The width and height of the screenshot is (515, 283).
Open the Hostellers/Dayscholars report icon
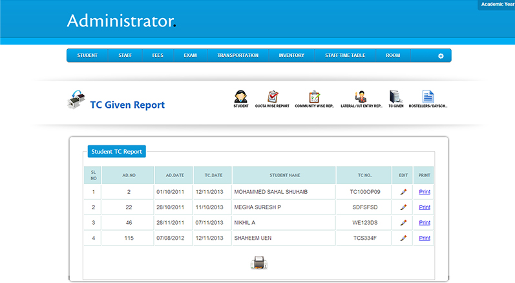click(x=428, y=98)
